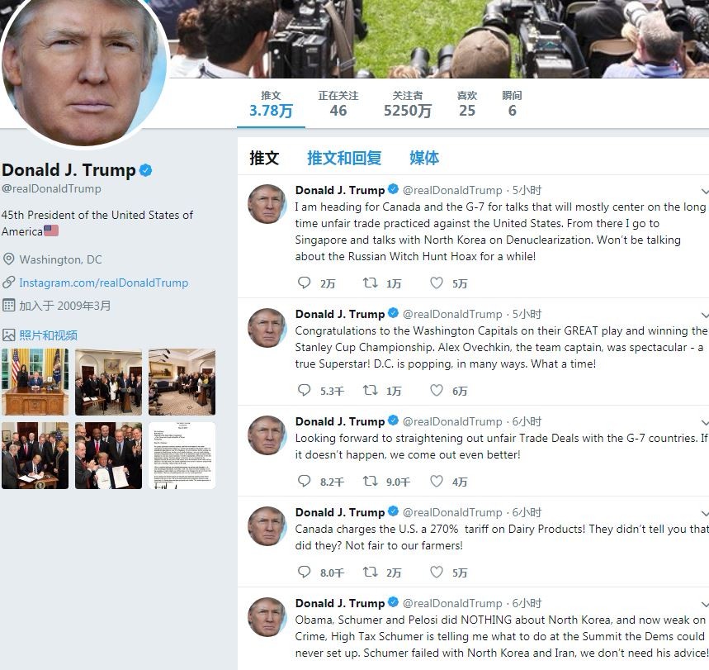The height and width of the screenshot is (670, 709).
Task: Retweet the Washington Capitals tweet
Action: (x=371, y=390)
